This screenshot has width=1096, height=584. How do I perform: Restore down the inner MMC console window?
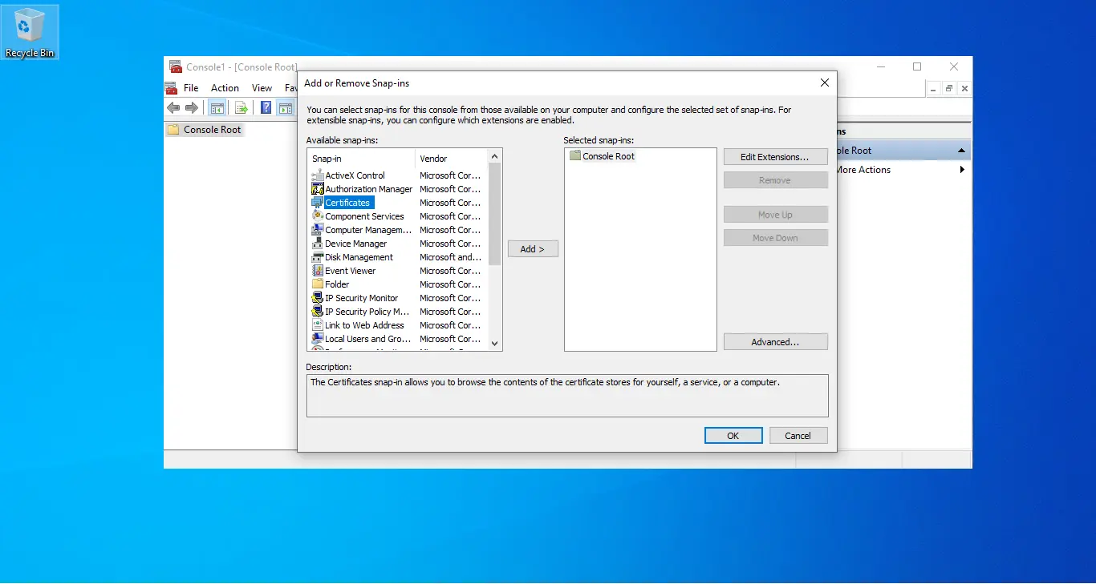click(x=949, y=89)
